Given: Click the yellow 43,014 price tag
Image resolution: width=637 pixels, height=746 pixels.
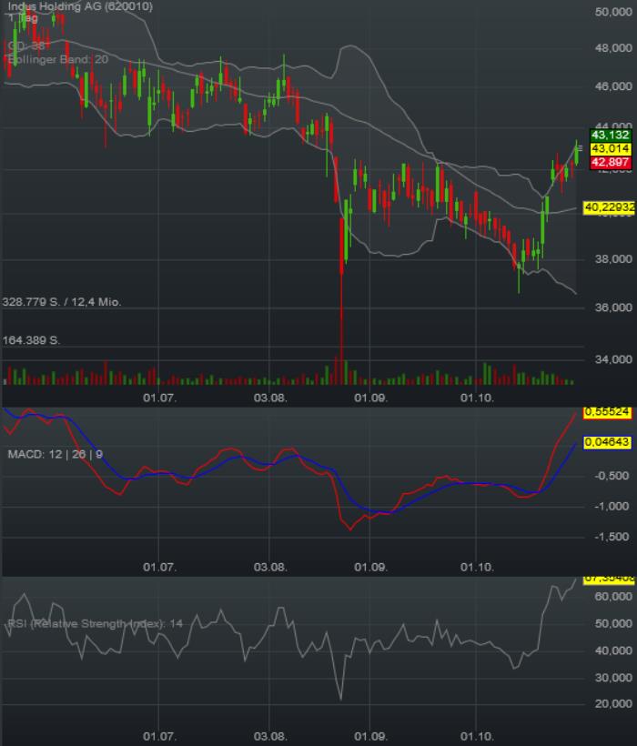Looking at the screenshot, I should [610, 148].
